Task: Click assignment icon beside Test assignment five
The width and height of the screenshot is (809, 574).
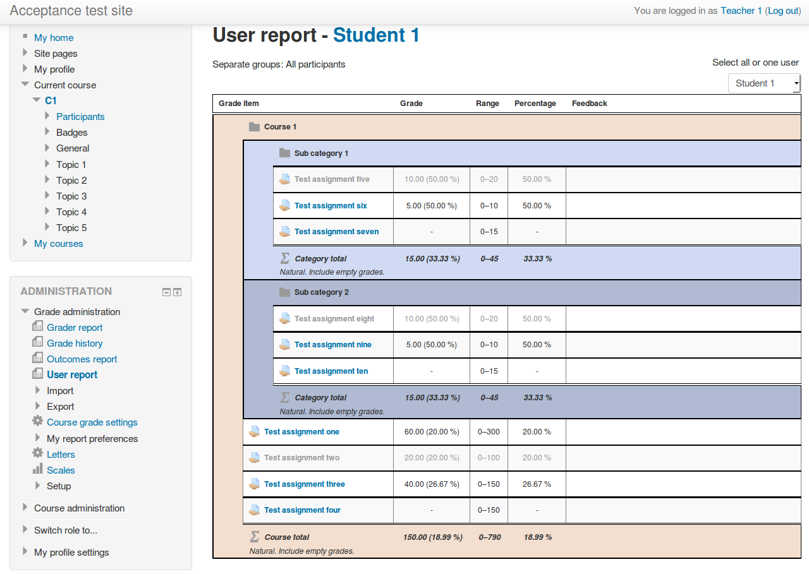Action: point(285,179)
